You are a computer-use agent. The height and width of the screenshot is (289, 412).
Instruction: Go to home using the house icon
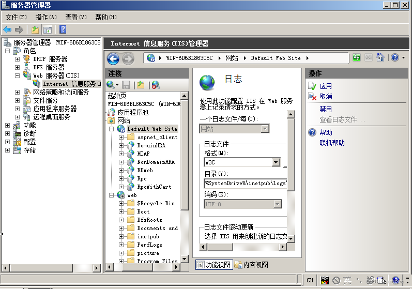(380, 57)
